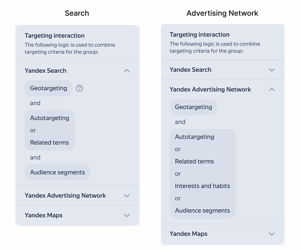
Task: Expand Yandex Advertising Network in left panel
Action: coord(127,196)
